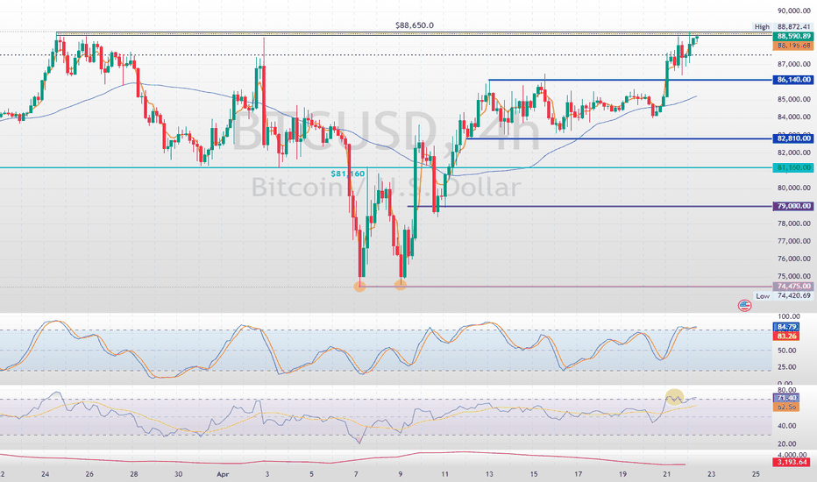This screenshot has height=482, width=817.
Task: Click the 25.00 stochastic scale value
Action: point(788,367)
